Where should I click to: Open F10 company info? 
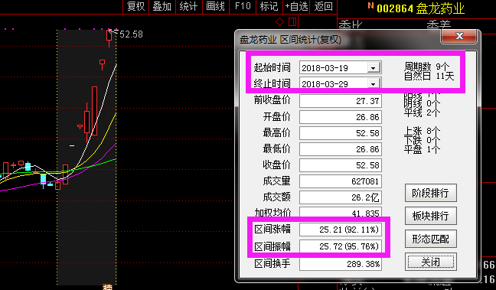coord(243,6)
